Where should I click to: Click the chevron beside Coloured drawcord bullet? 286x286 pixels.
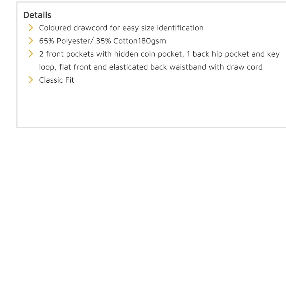31,28
